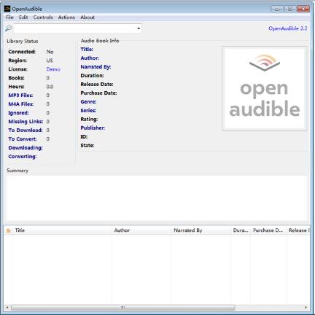
Task: Click the horizontal scrollbar thumb
Action: (x=123, y=308)
